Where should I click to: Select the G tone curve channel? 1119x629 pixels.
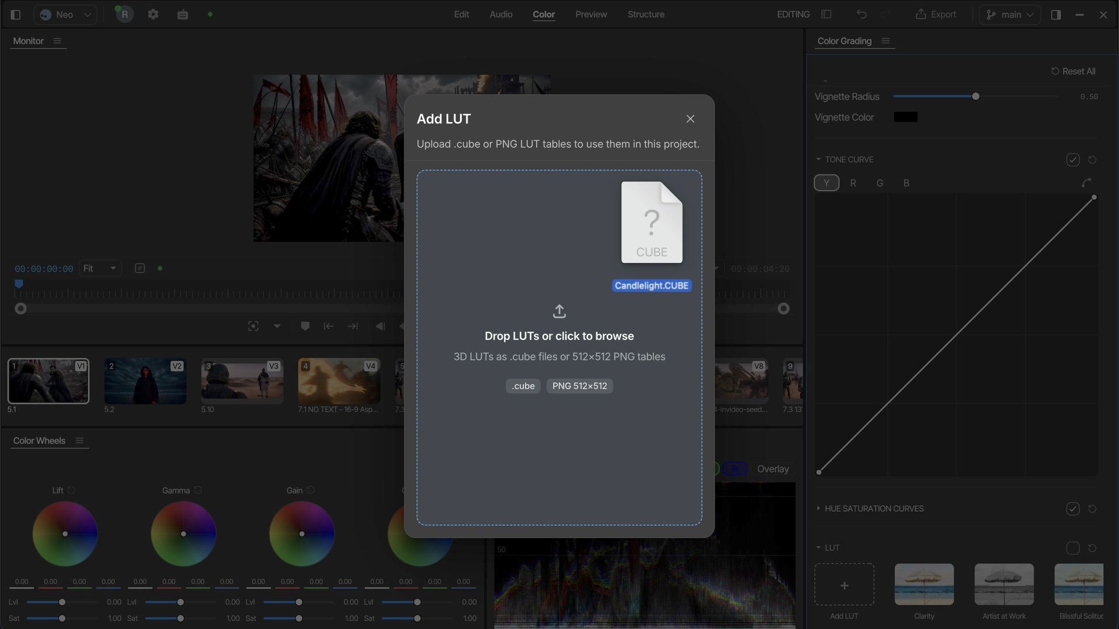[880, 183]
